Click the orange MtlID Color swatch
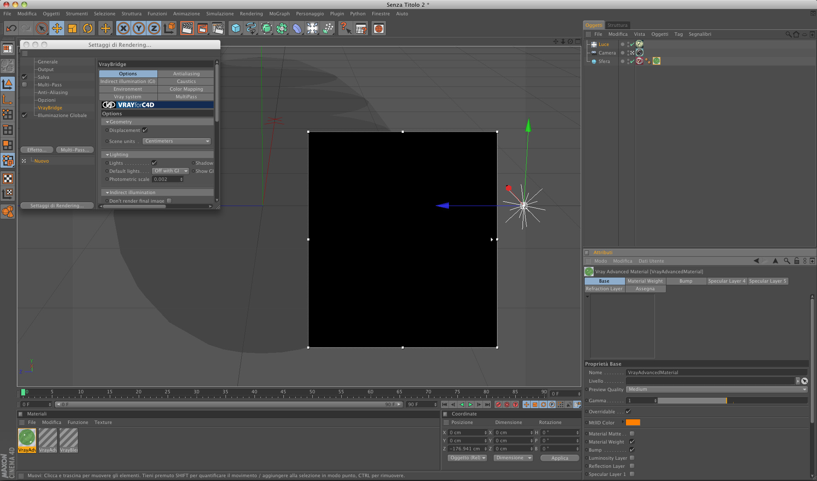Image resolution: width=817 pixels, height=481 pixels. coord(633,423)
